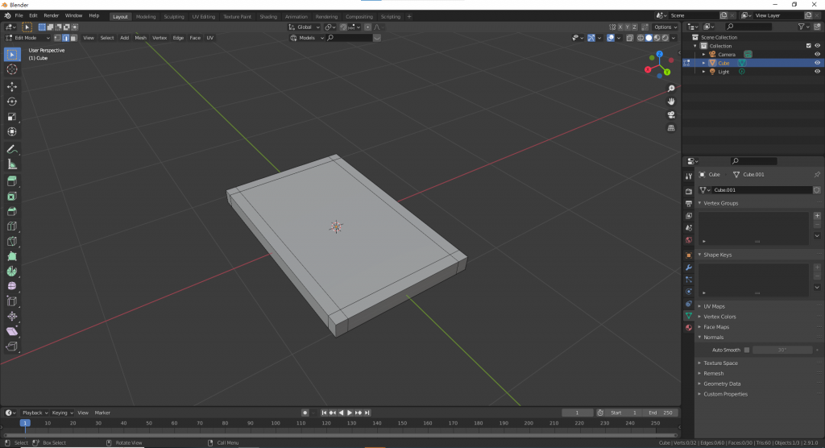Switch to face select mode

point(73,38)
